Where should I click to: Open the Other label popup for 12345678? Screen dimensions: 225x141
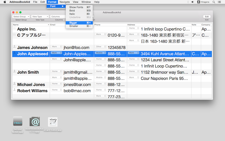pyautogui.click(x=100, y=47)
